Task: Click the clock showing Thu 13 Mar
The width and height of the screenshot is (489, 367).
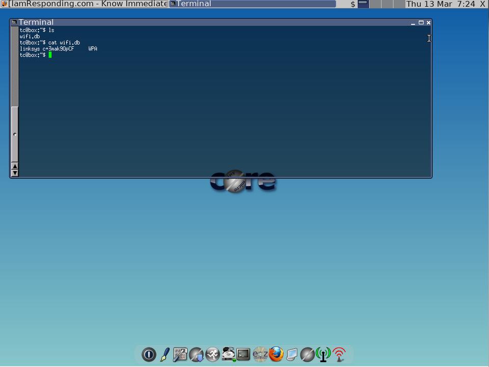Action: point(441,4)
